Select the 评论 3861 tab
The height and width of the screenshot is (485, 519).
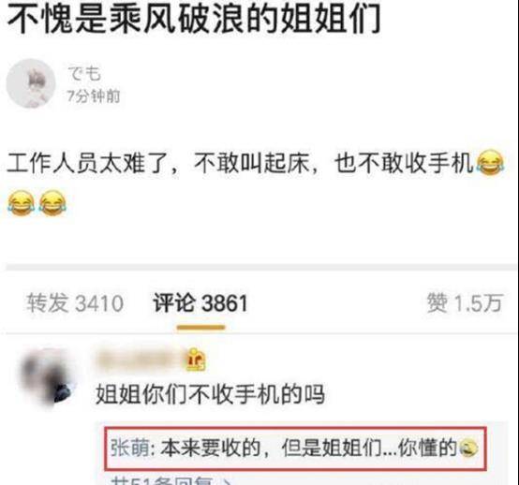coord(200,302)
